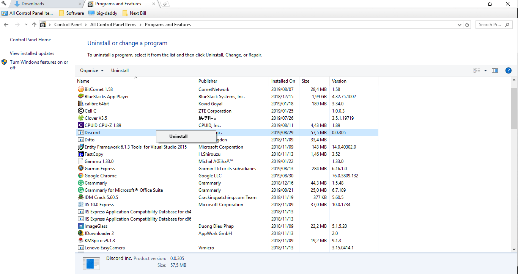This screenshot has width=518, height=274.
Task: Choose Uninstall from the context menu
Action: tap(178, 136)
